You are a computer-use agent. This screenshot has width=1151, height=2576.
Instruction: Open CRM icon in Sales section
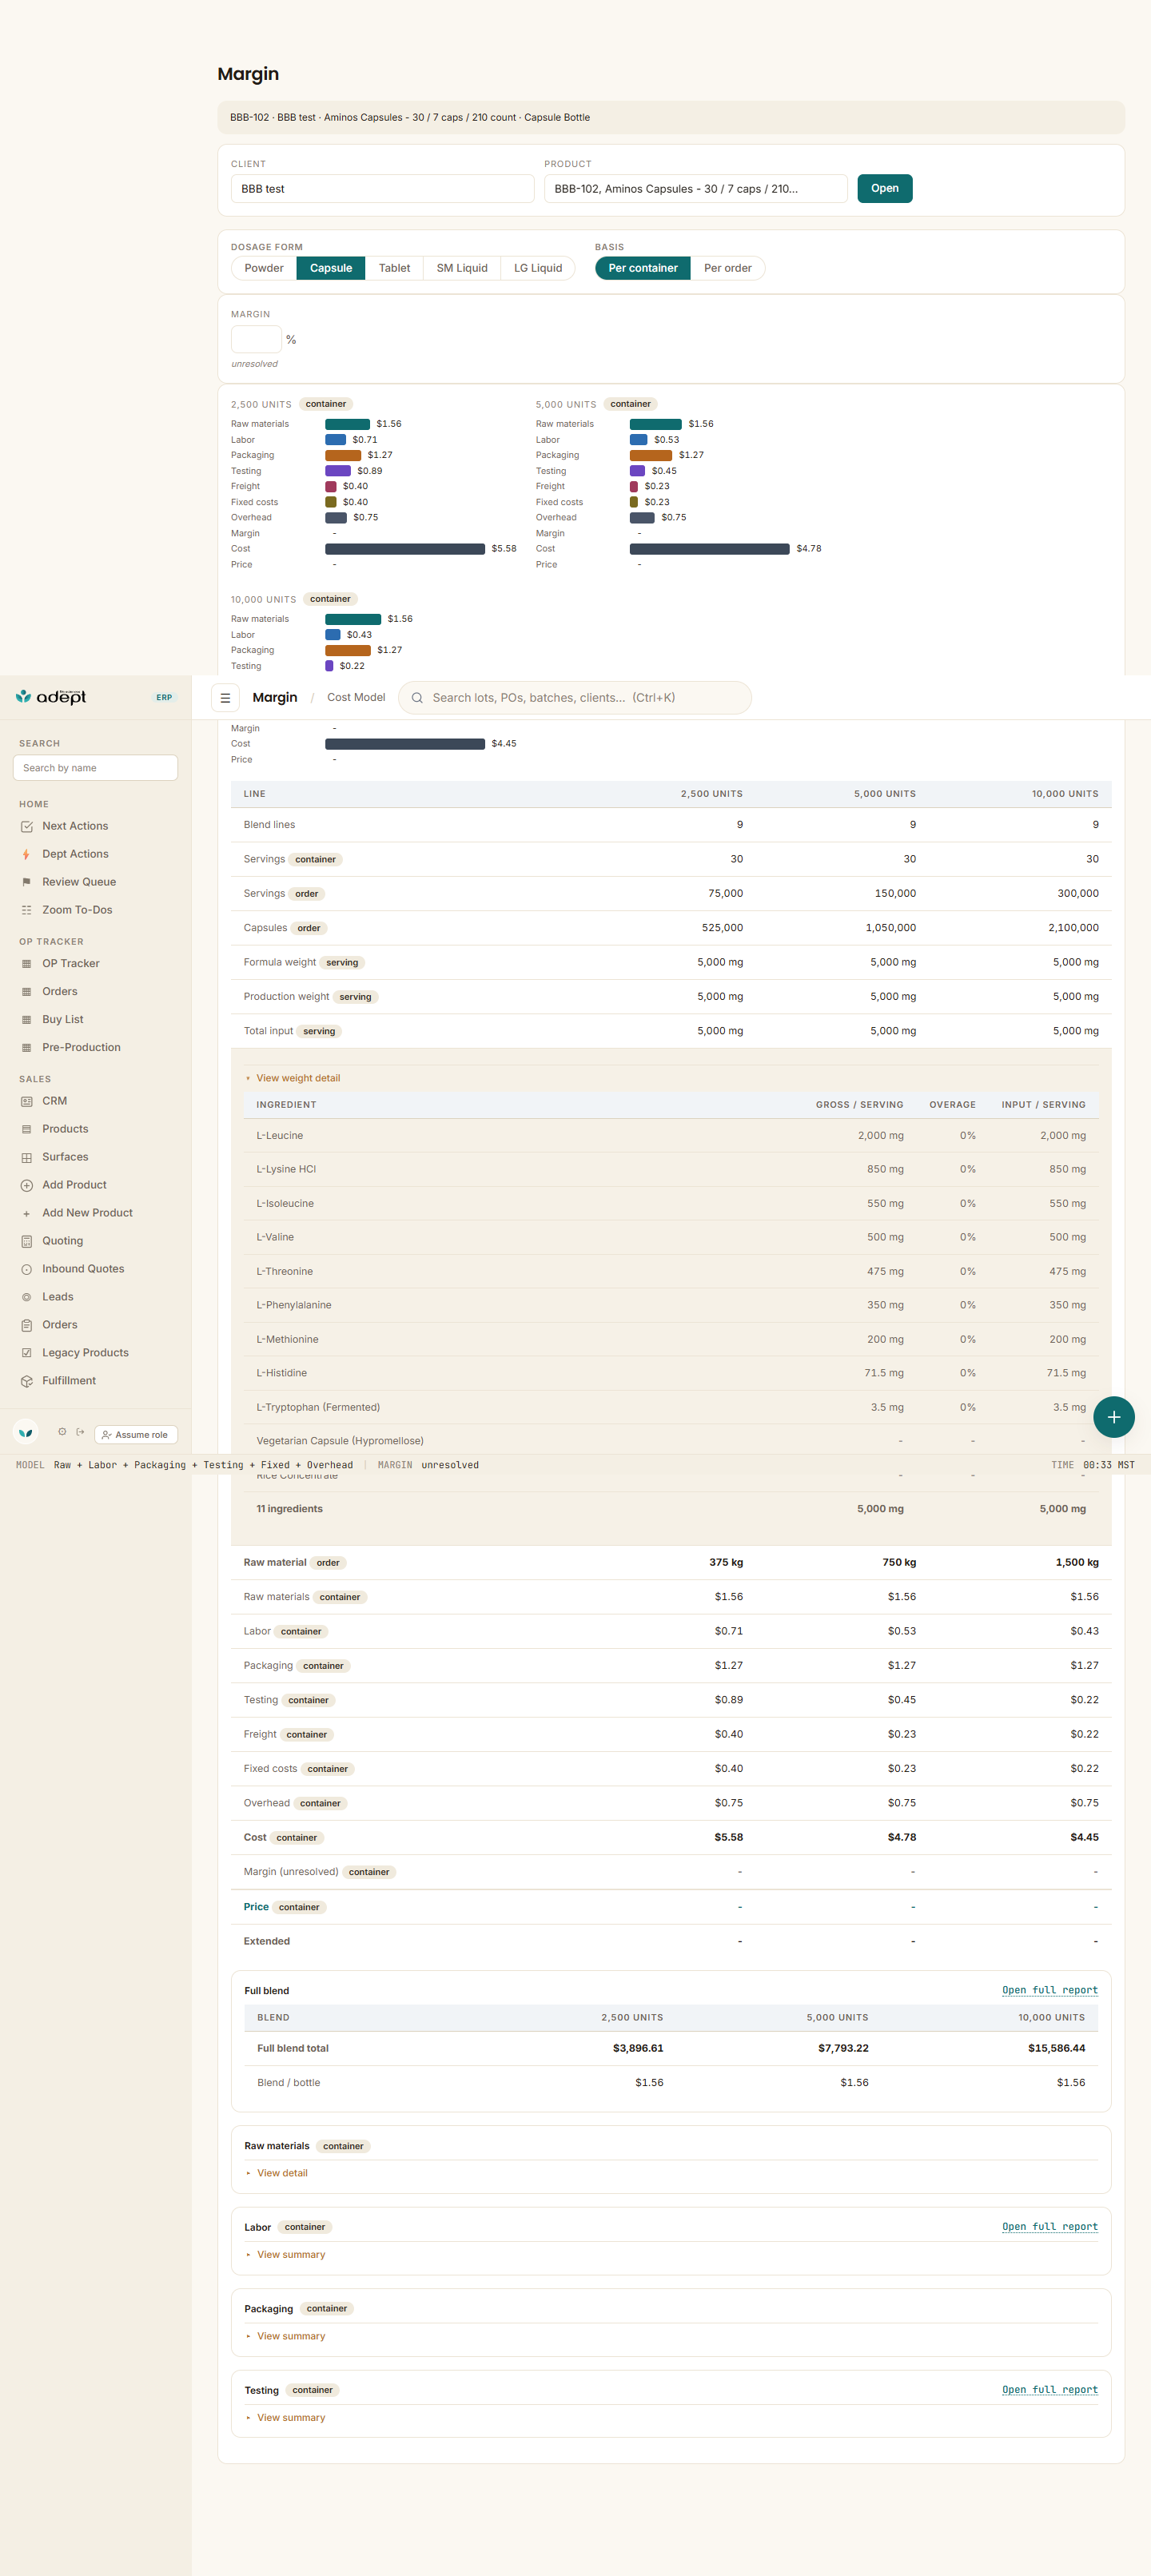[27, 1101]
